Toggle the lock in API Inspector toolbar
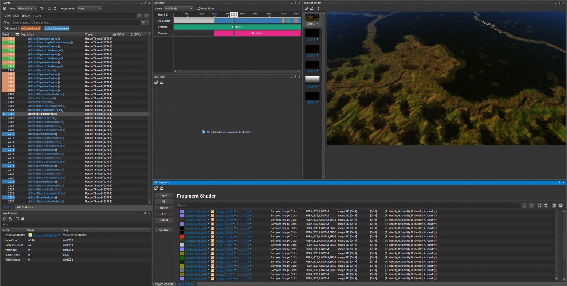This screenshot has height=286, width=567. 162,188
